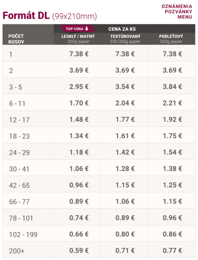Viewport: 198px width, 260px height.
Task: Select the 12 - 17 quantity row
Action: click(x=19, y=120)
